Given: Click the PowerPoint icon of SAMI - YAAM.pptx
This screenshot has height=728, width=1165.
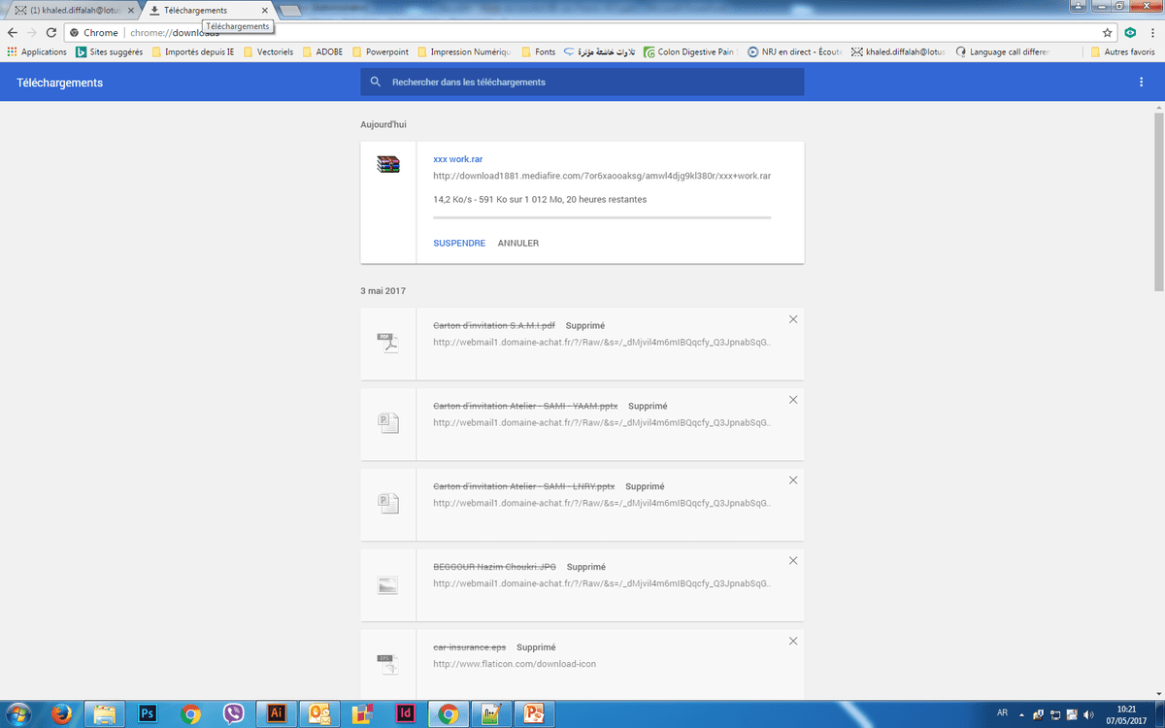Looking at the screenshot, I should click(388, 423).
